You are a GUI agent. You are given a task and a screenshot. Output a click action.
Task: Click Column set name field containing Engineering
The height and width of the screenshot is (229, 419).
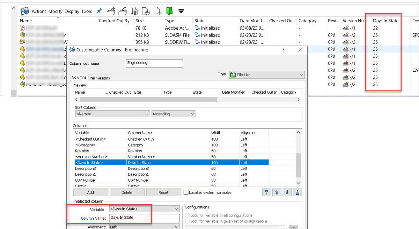point(154,63)
